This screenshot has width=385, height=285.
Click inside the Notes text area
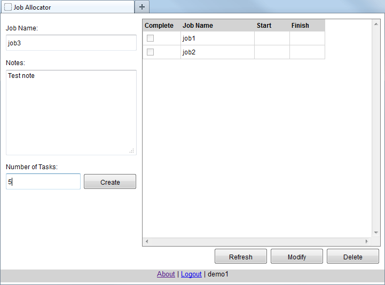pos(71,112)
